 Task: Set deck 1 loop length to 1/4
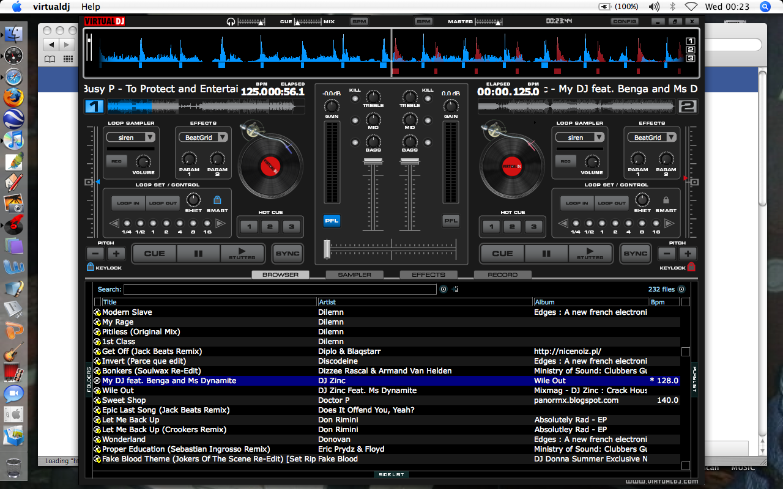127,224
